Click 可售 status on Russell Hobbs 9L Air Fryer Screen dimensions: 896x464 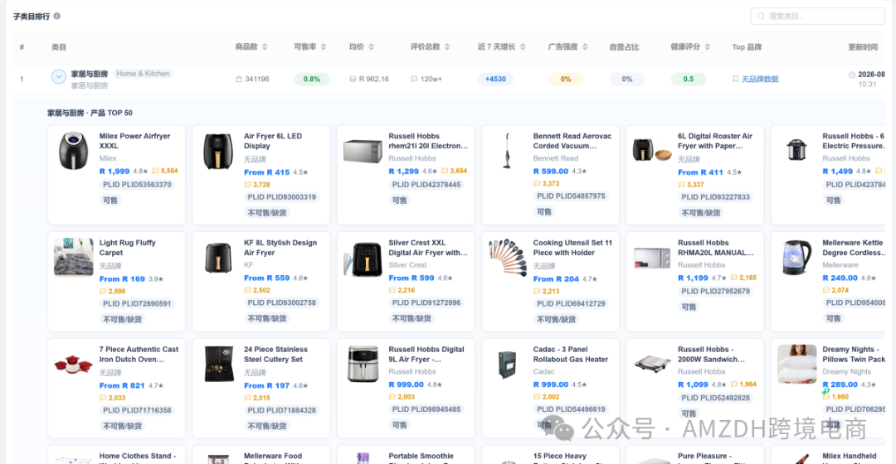399,425
